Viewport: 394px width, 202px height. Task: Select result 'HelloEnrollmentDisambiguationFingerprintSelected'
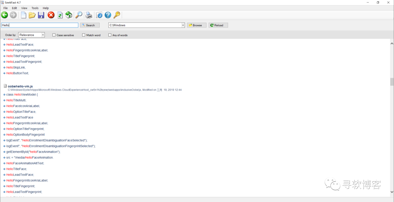click(x=51, y=146)
